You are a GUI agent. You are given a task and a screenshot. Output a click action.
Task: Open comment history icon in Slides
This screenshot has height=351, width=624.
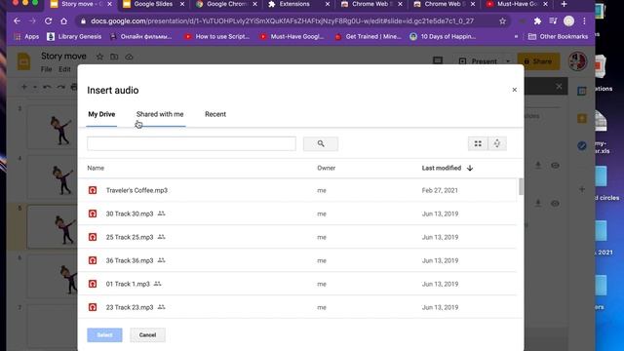point(438,60)
